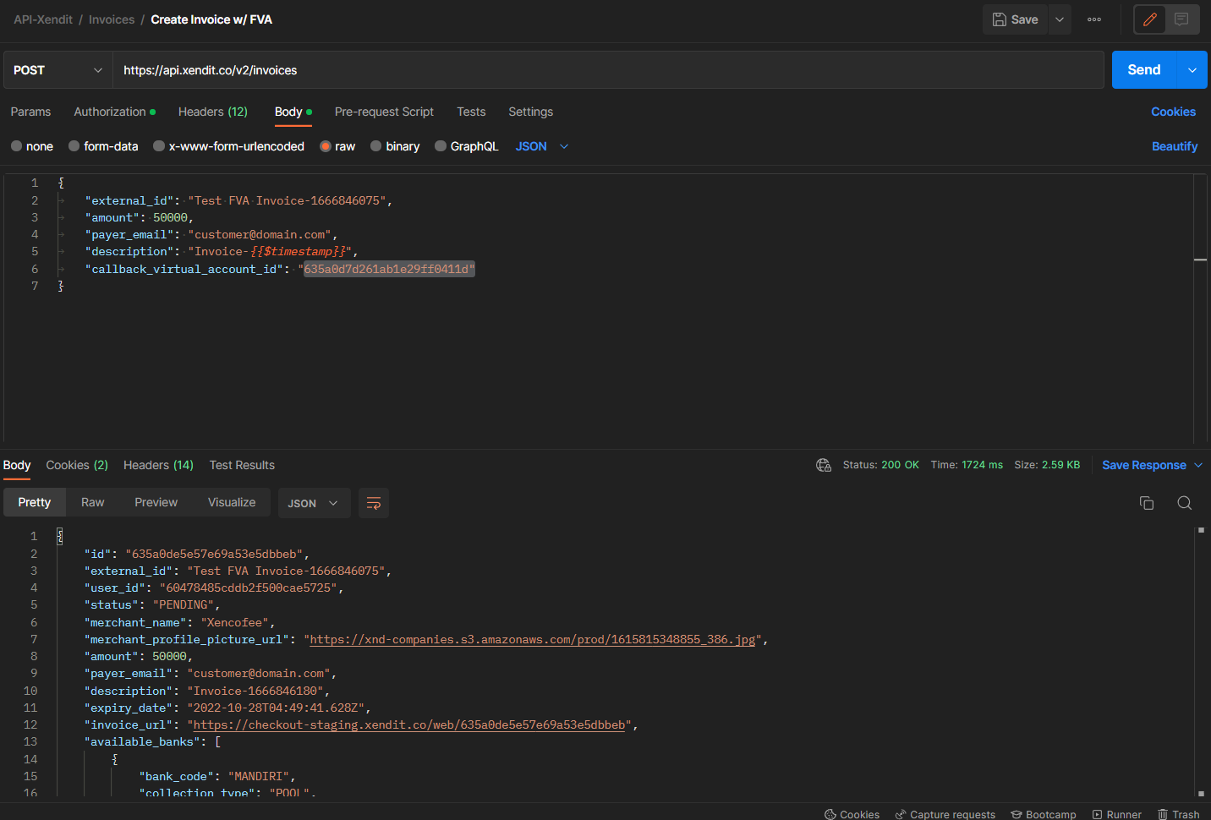Click the Create Invoice w/ FVA title
1211x820 pixels.
pos(211,19)
